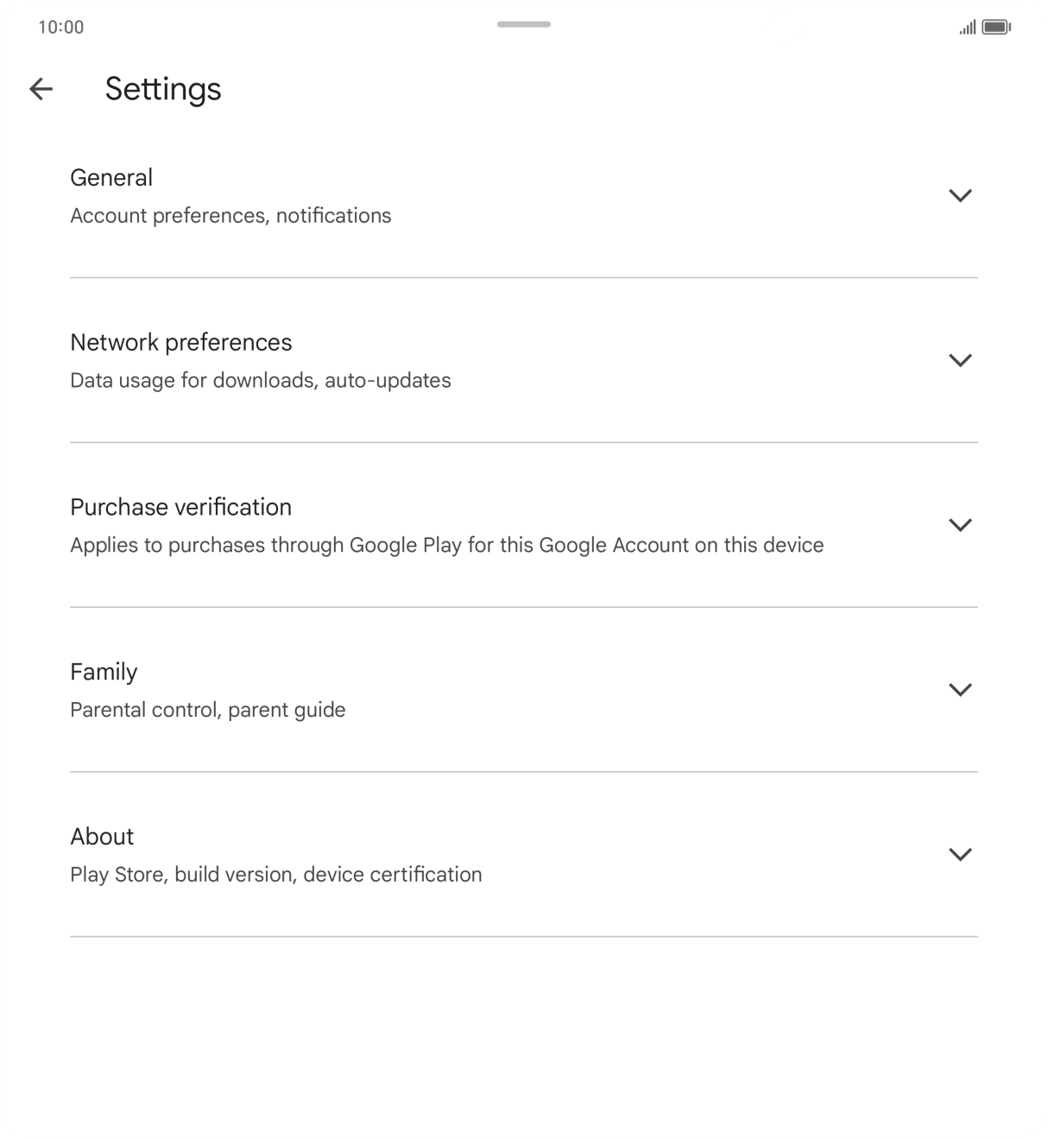Tap Applies to purchases description text

(447, 546)
